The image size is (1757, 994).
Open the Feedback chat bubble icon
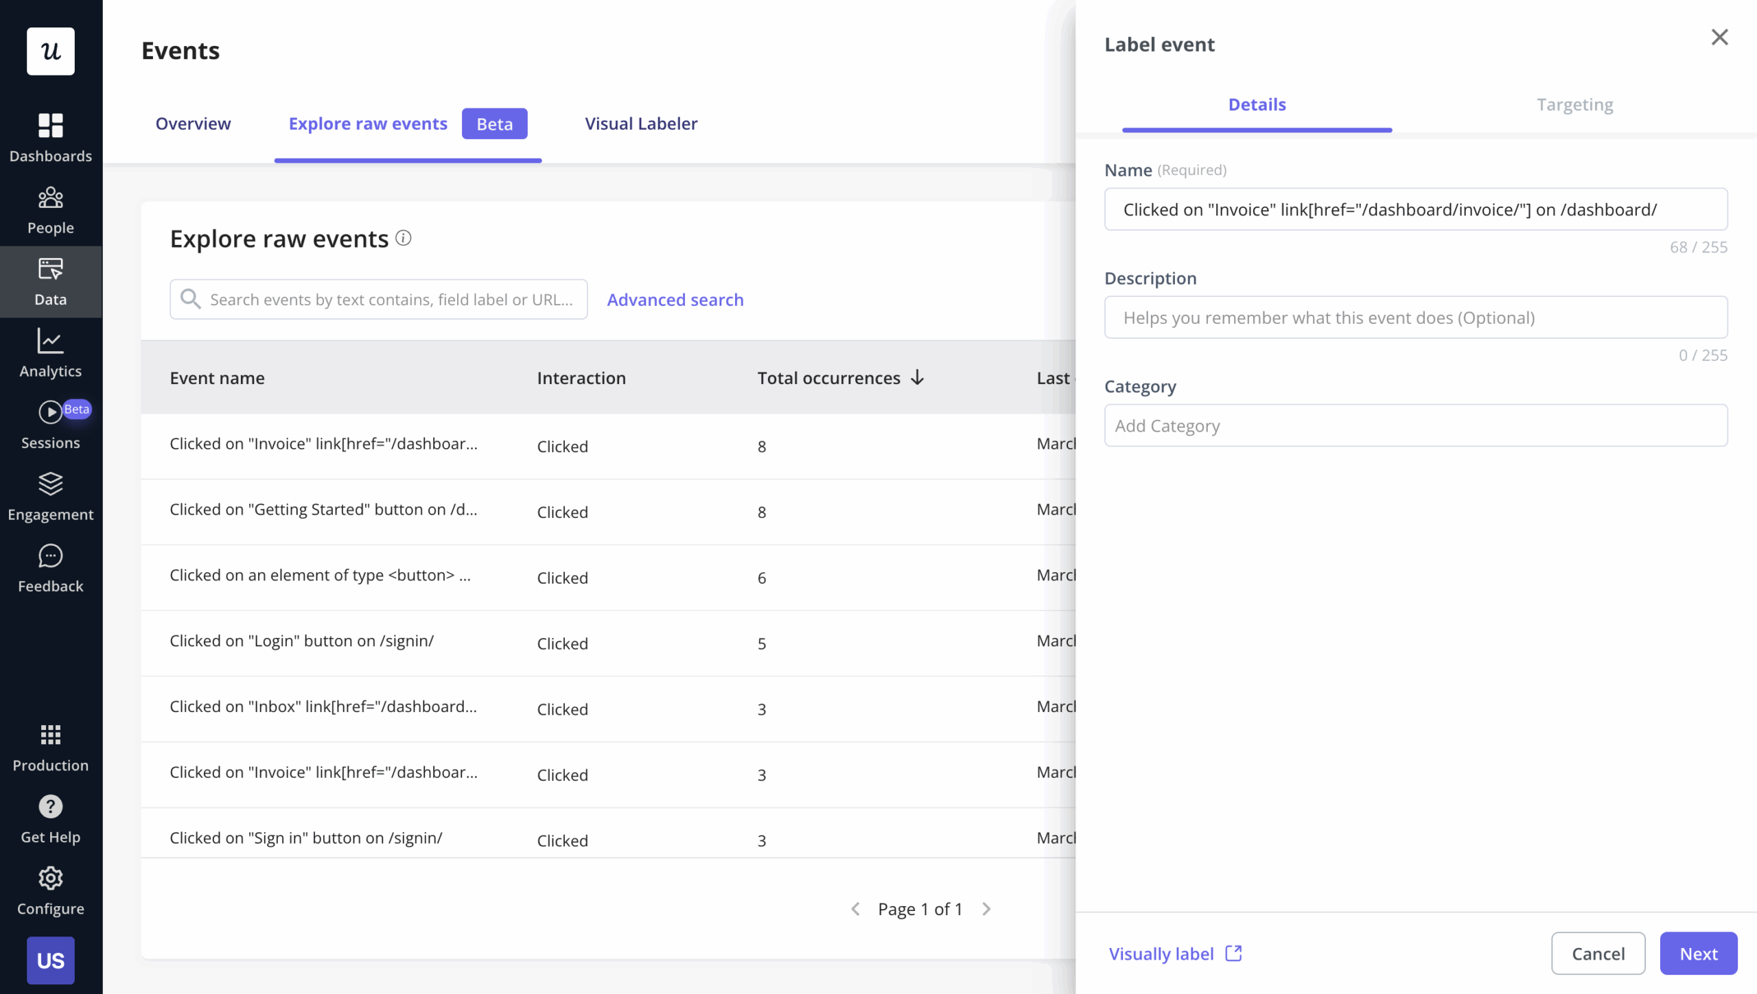click(x=50, y=556)
